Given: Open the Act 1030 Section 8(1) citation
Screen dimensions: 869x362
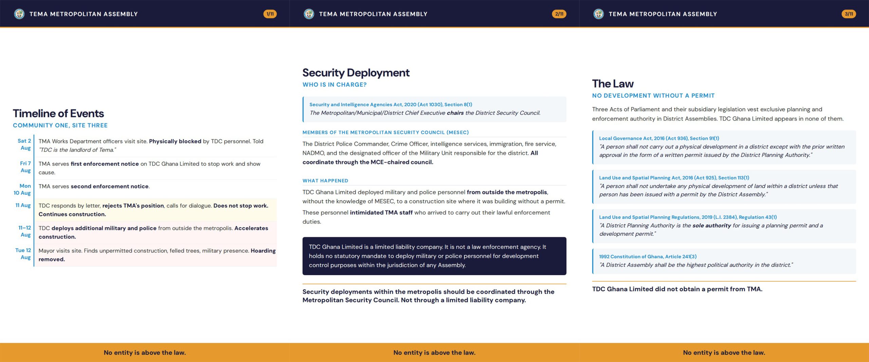Looking at the screenshot, I should (391, 104).
